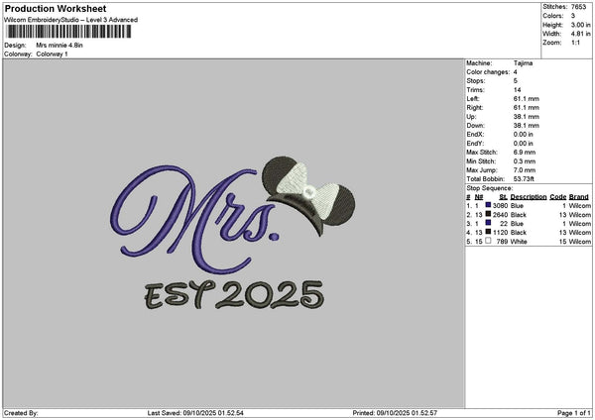Click the barcode under the worksheet title

[69, 32]
